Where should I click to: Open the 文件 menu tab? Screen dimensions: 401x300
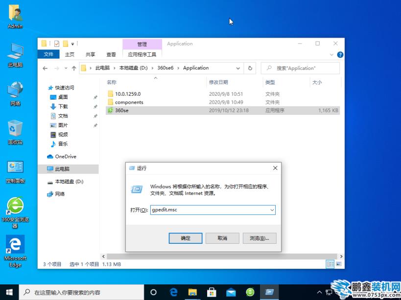click(x=48, y=55)
